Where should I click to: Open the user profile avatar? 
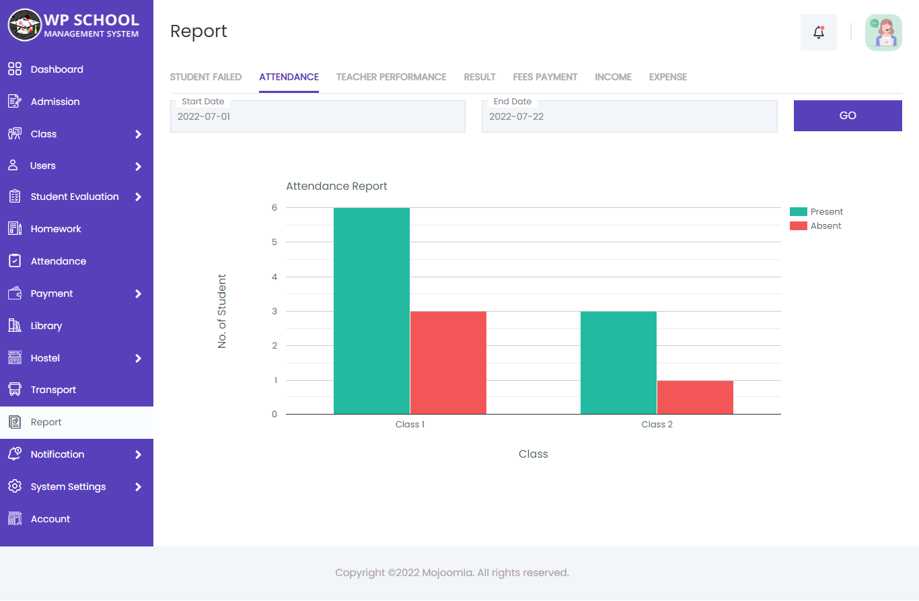coord(883,32)
